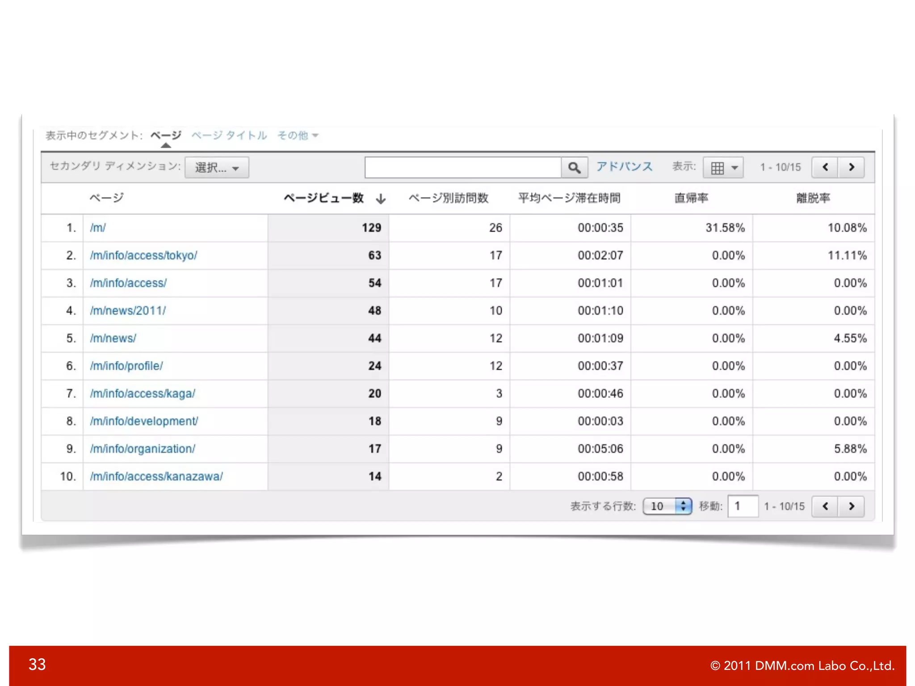
Task: Click the bottom pager previous arrow
Action: pyautogui.click(x=825, y=506)
